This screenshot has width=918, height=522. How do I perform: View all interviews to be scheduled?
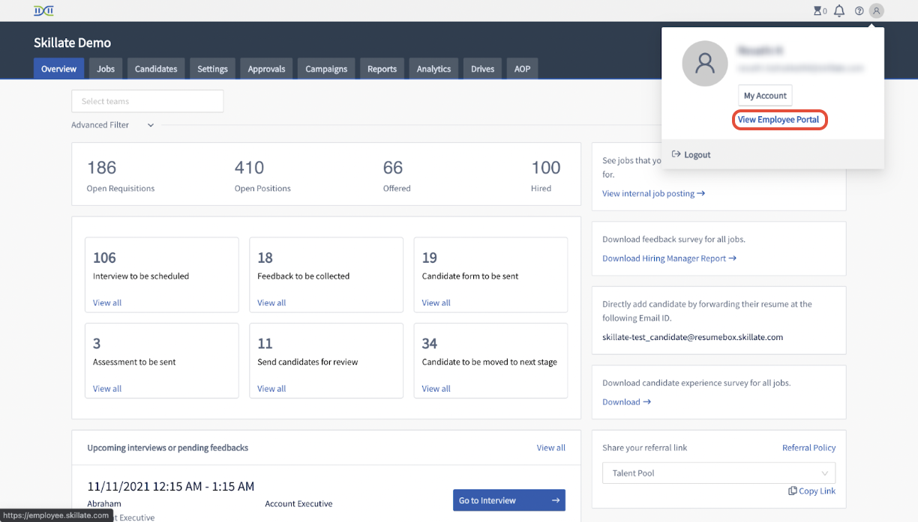coord(107,303)
